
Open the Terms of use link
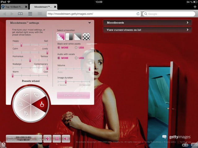coord(185,142)
